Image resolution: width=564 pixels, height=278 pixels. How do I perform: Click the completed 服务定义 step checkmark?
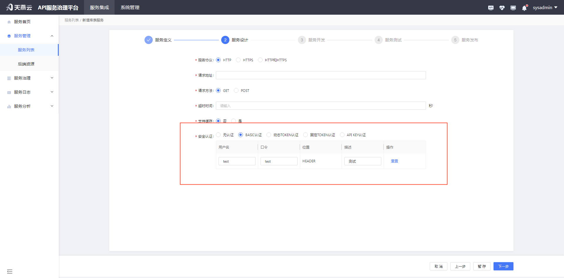pos(149,40)
